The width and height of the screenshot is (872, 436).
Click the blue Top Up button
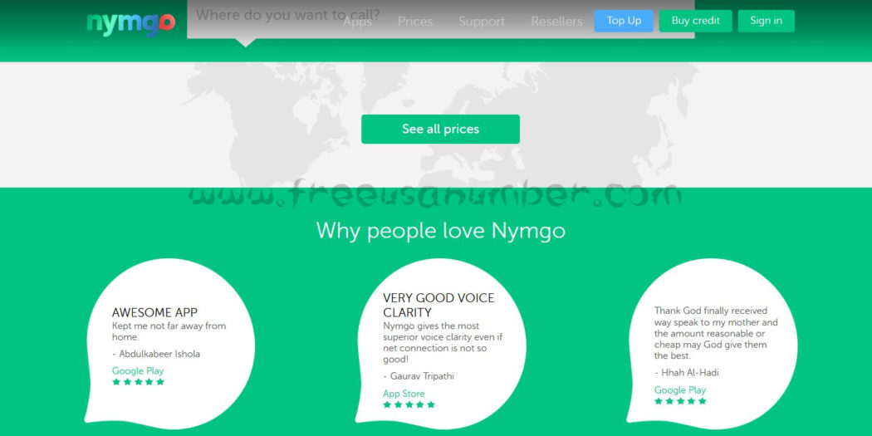click(624, 21)
